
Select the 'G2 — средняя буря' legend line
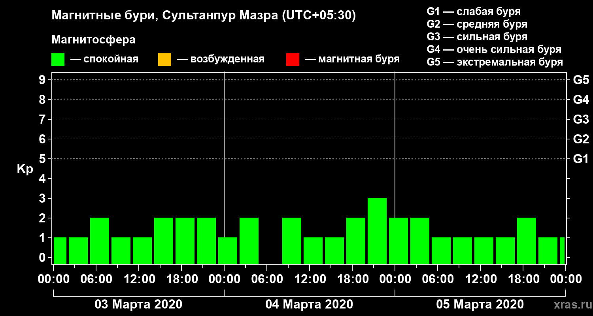(x=477, y=24)
